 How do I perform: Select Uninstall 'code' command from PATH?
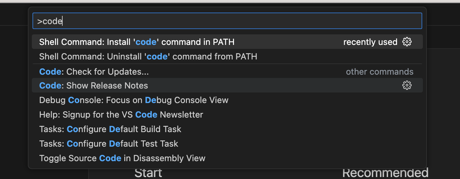point(227,56)
